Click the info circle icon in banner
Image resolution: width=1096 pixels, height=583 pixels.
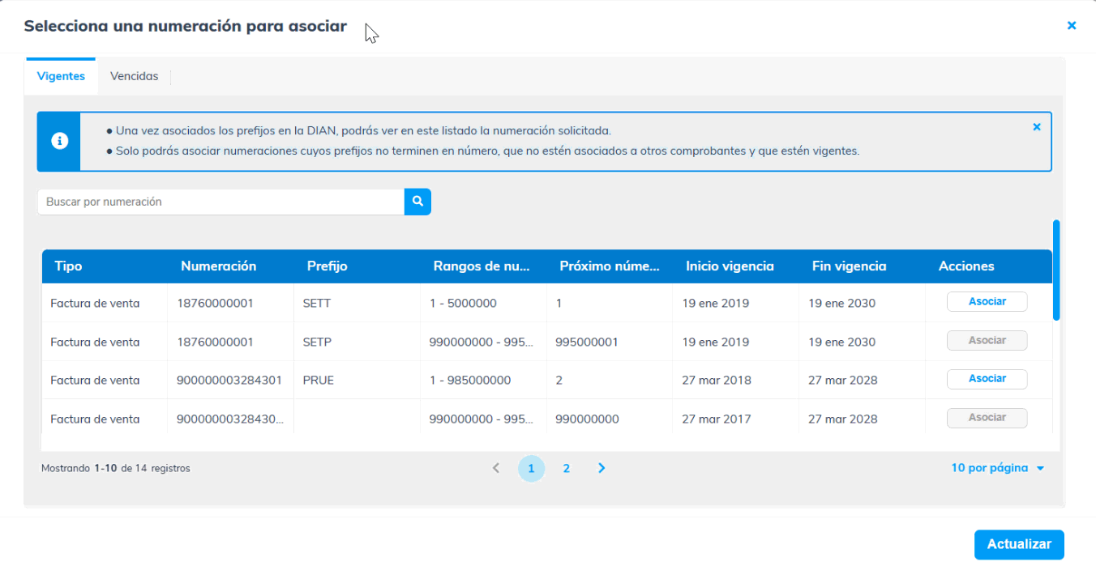point(59,141)
